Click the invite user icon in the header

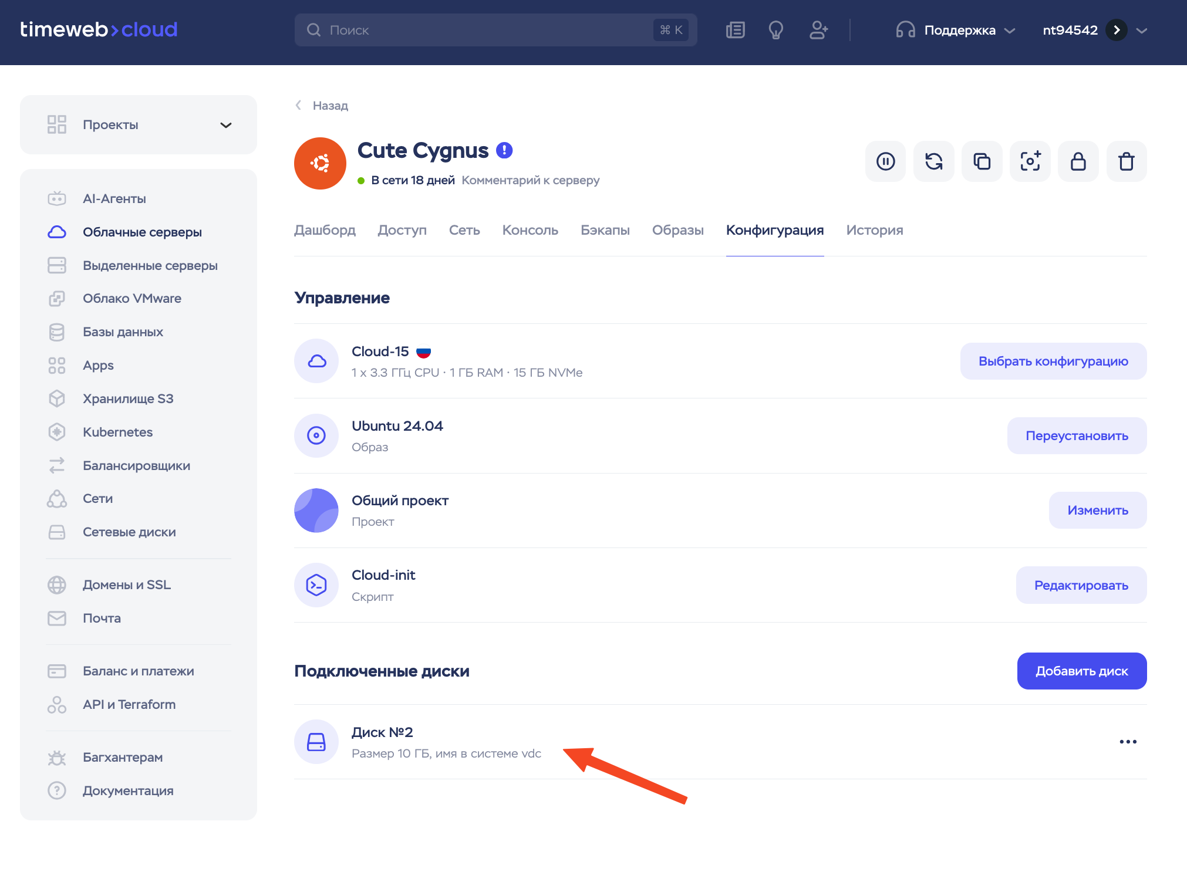818,30
